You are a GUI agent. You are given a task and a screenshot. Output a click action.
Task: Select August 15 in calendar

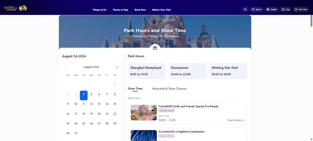115,104
